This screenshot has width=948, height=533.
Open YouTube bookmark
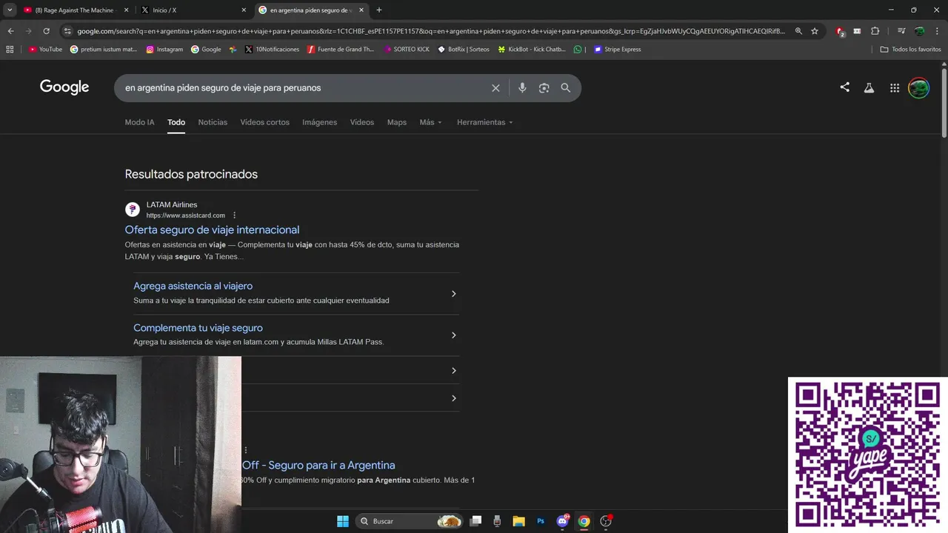click(x=45, y=50)
